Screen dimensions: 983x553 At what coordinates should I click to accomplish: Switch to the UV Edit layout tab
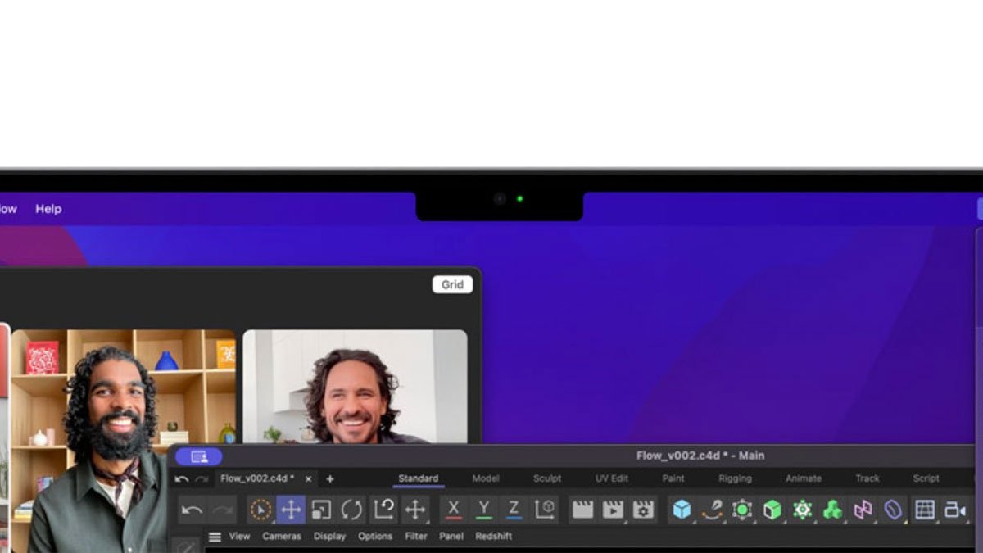(612, 478)
